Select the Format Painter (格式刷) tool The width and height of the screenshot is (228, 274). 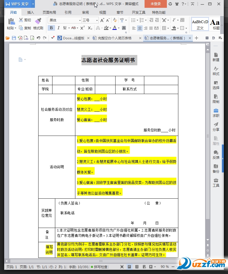coord(38,24)
